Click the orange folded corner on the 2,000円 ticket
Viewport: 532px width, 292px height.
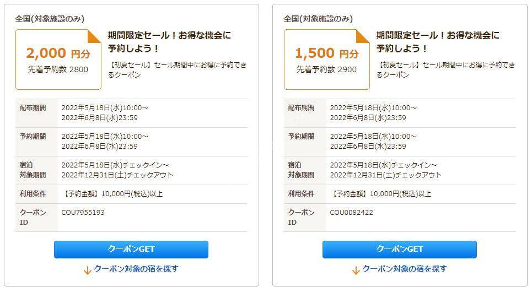[x=95, y=36]
